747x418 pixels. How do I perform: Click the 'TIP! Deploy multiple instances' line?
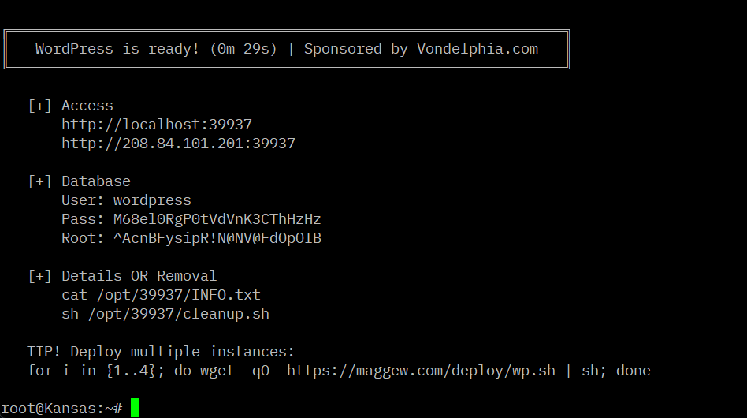click(161, 352)
